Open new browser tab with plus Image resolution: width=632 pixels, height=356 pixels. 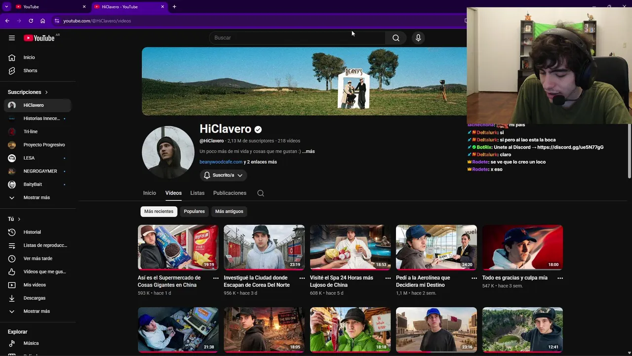click(174, 6)
